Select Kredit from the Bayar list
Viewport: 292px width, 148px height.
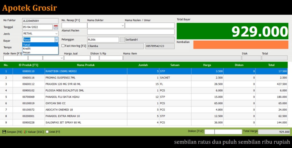point(27,49)
